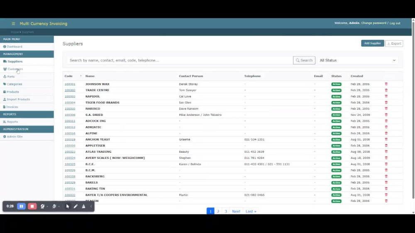Open the All Status filter dropdown
The width and height of the screenshot is (415, 233).
(358, 60)
